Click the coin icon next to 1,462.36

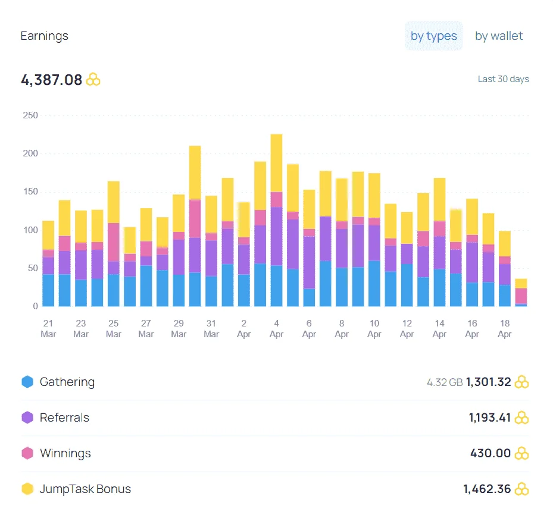coord(521,489)
